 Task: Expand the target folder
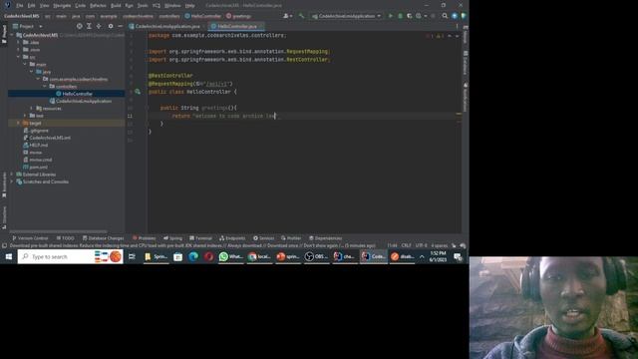(18, 123)
